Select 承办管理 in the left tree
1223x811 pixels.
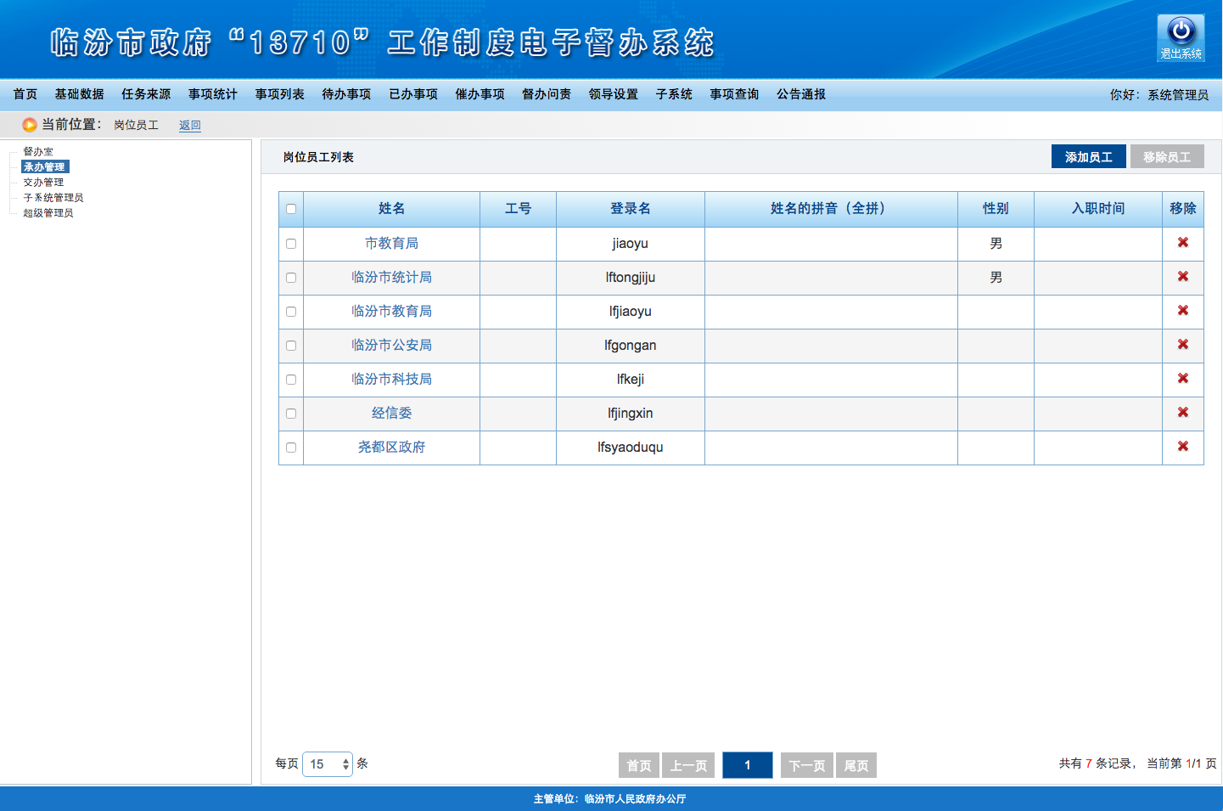point(44,167)
